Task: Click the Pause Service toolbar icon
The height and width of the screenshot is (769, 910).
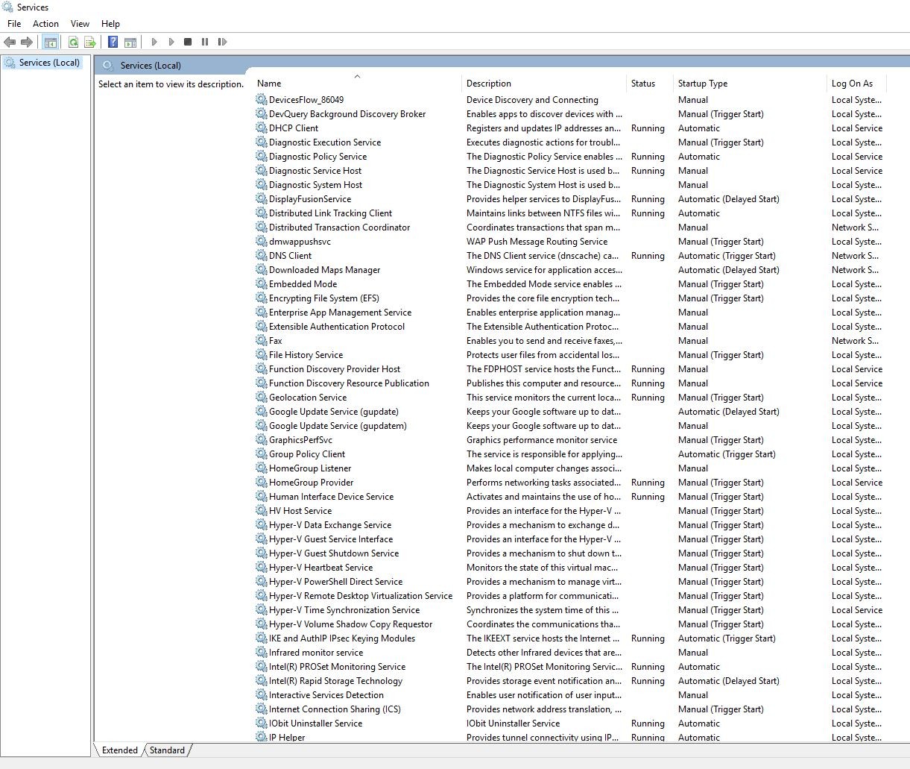Action: (x=205, y=43)
